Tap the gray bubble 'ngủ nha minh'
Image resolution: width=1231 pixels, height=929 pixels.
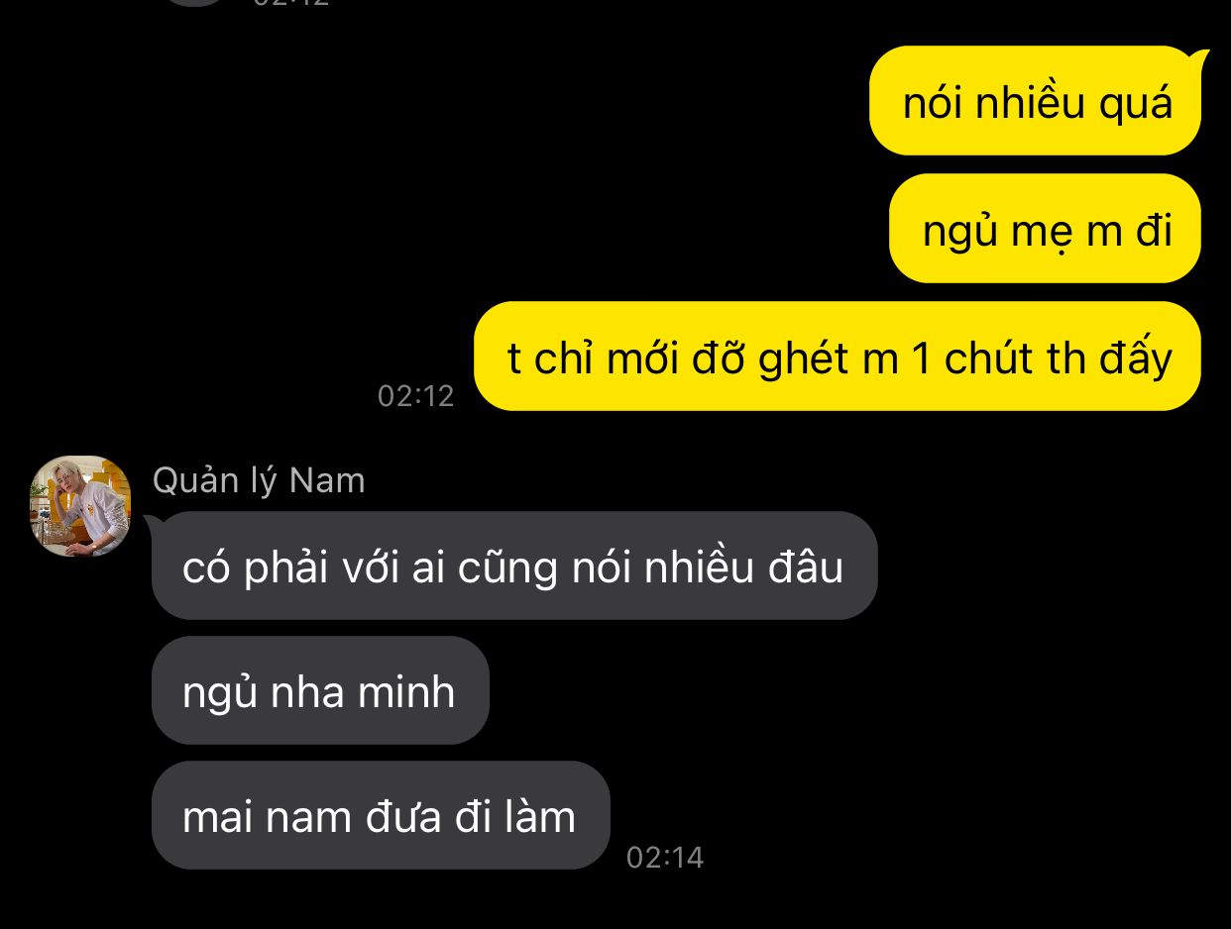click(x=320, y=690)
